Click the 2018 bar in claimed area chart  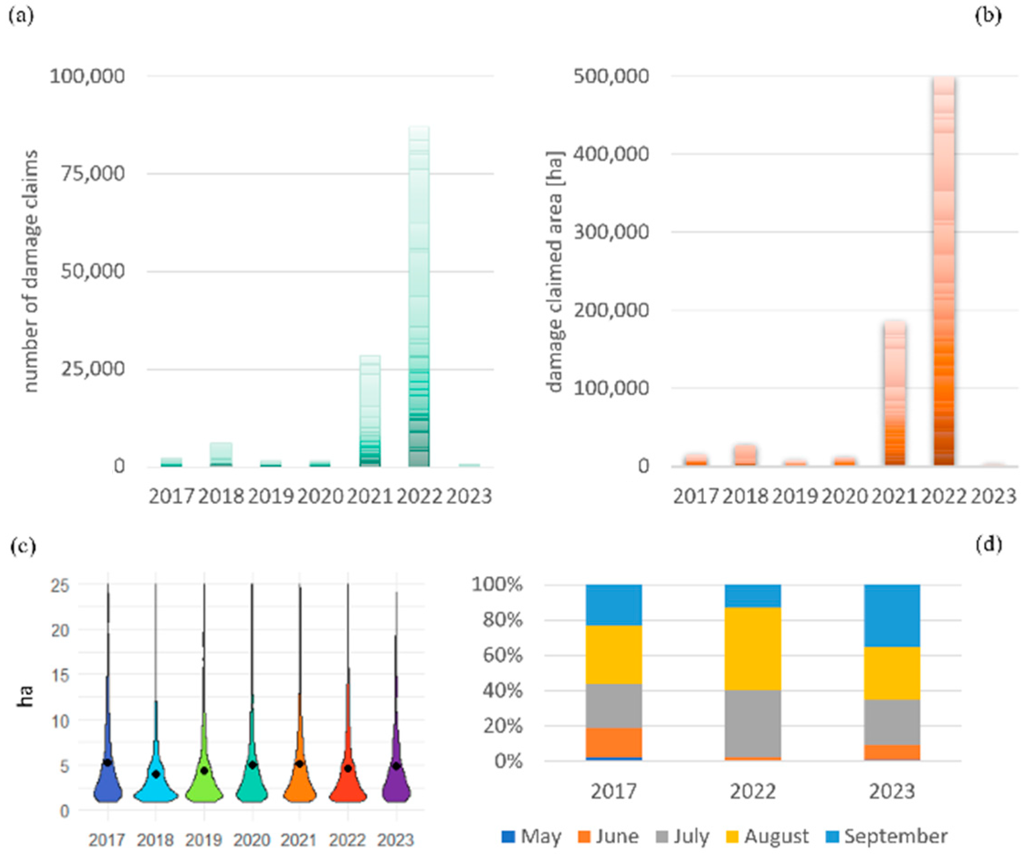click(x=746, y=455)
